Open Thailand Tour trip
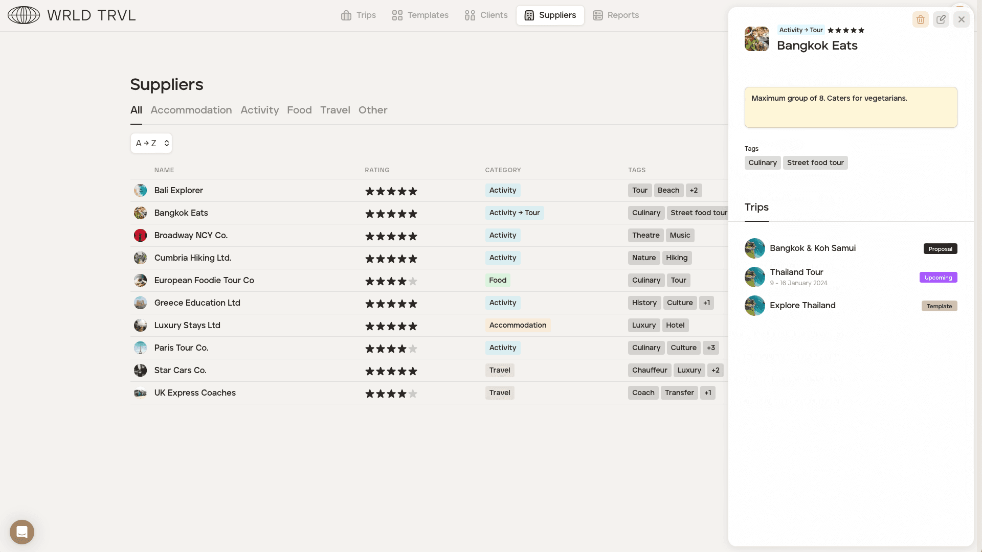982x552 pixels. click(x=851, y=277)
